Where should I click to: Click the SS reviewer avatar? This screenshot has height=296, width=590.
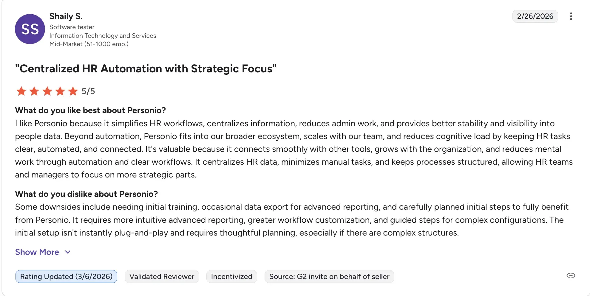30,29
